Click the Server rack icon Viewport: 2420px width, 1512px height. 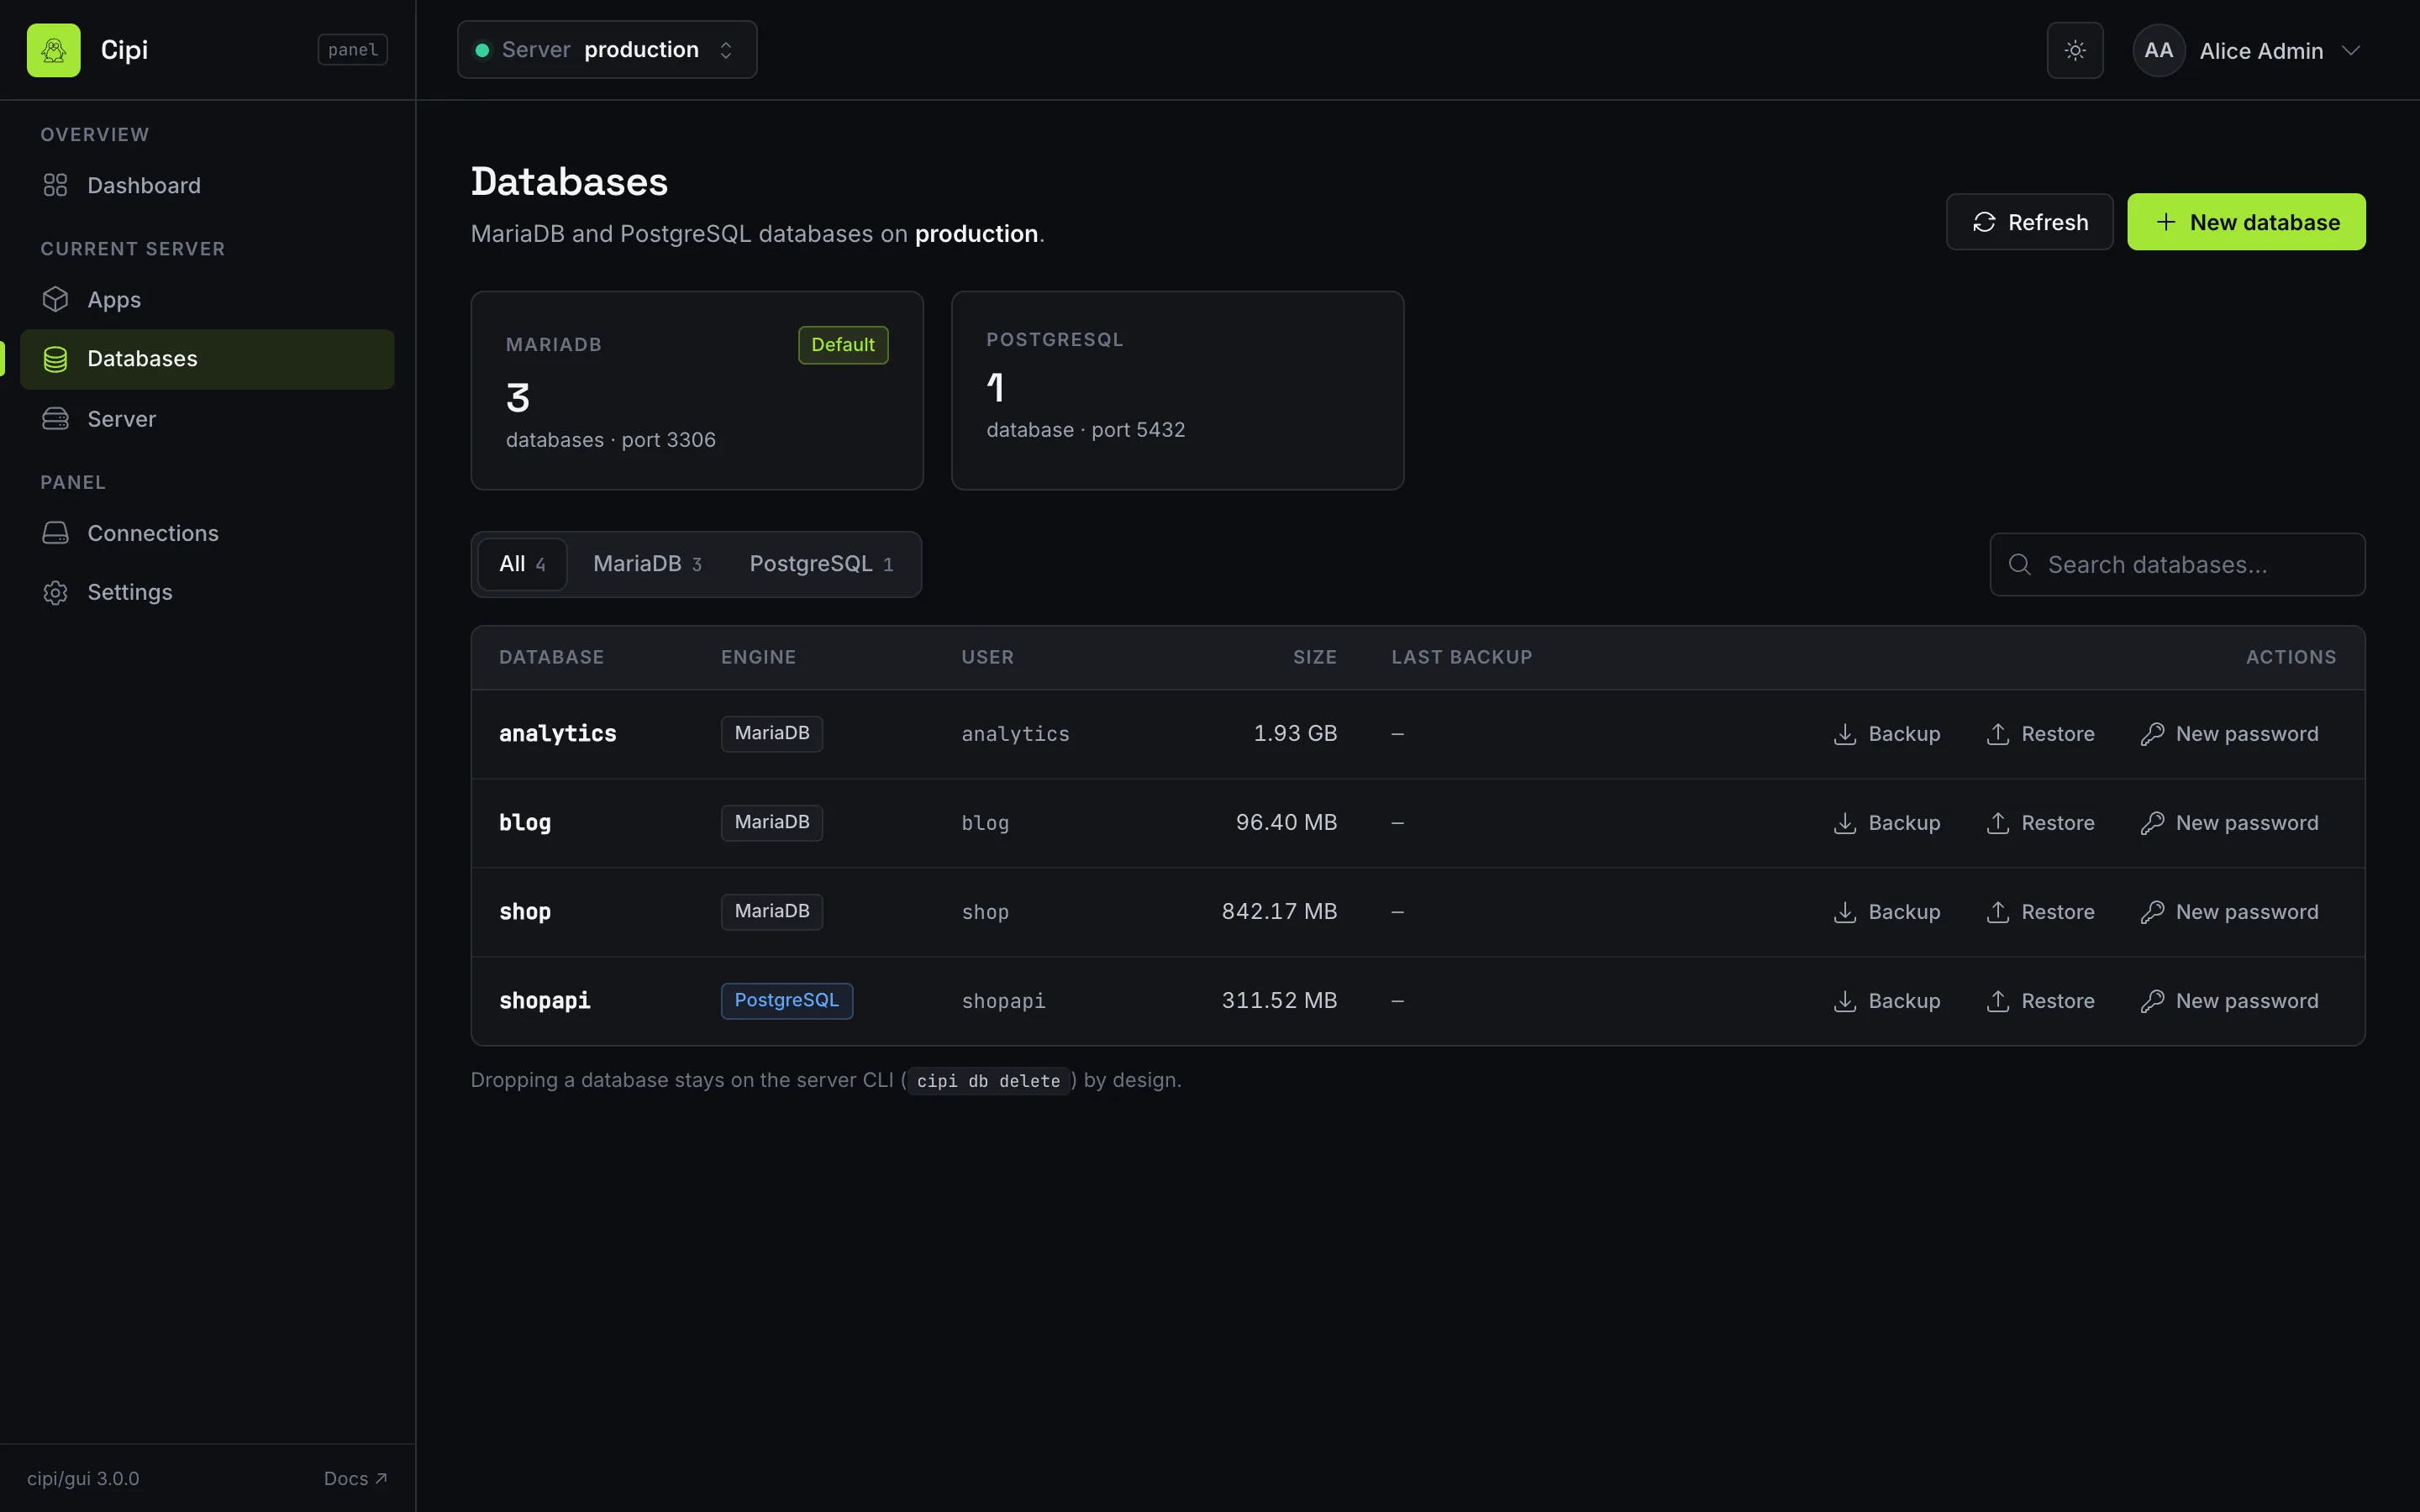click(55, 419)
